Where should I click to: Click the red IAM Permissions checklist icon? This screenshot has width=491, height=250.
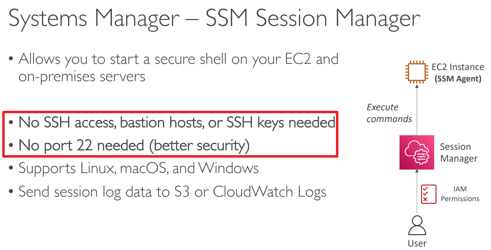pyautogui.click(x=429, y=194)
